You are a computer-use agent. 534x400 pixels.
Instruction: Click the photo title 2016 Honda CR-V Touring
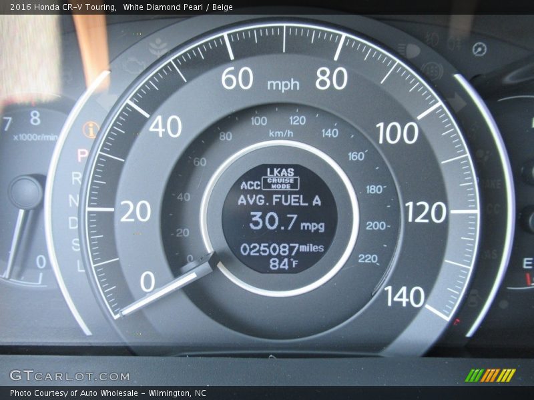tap(63, 7)
